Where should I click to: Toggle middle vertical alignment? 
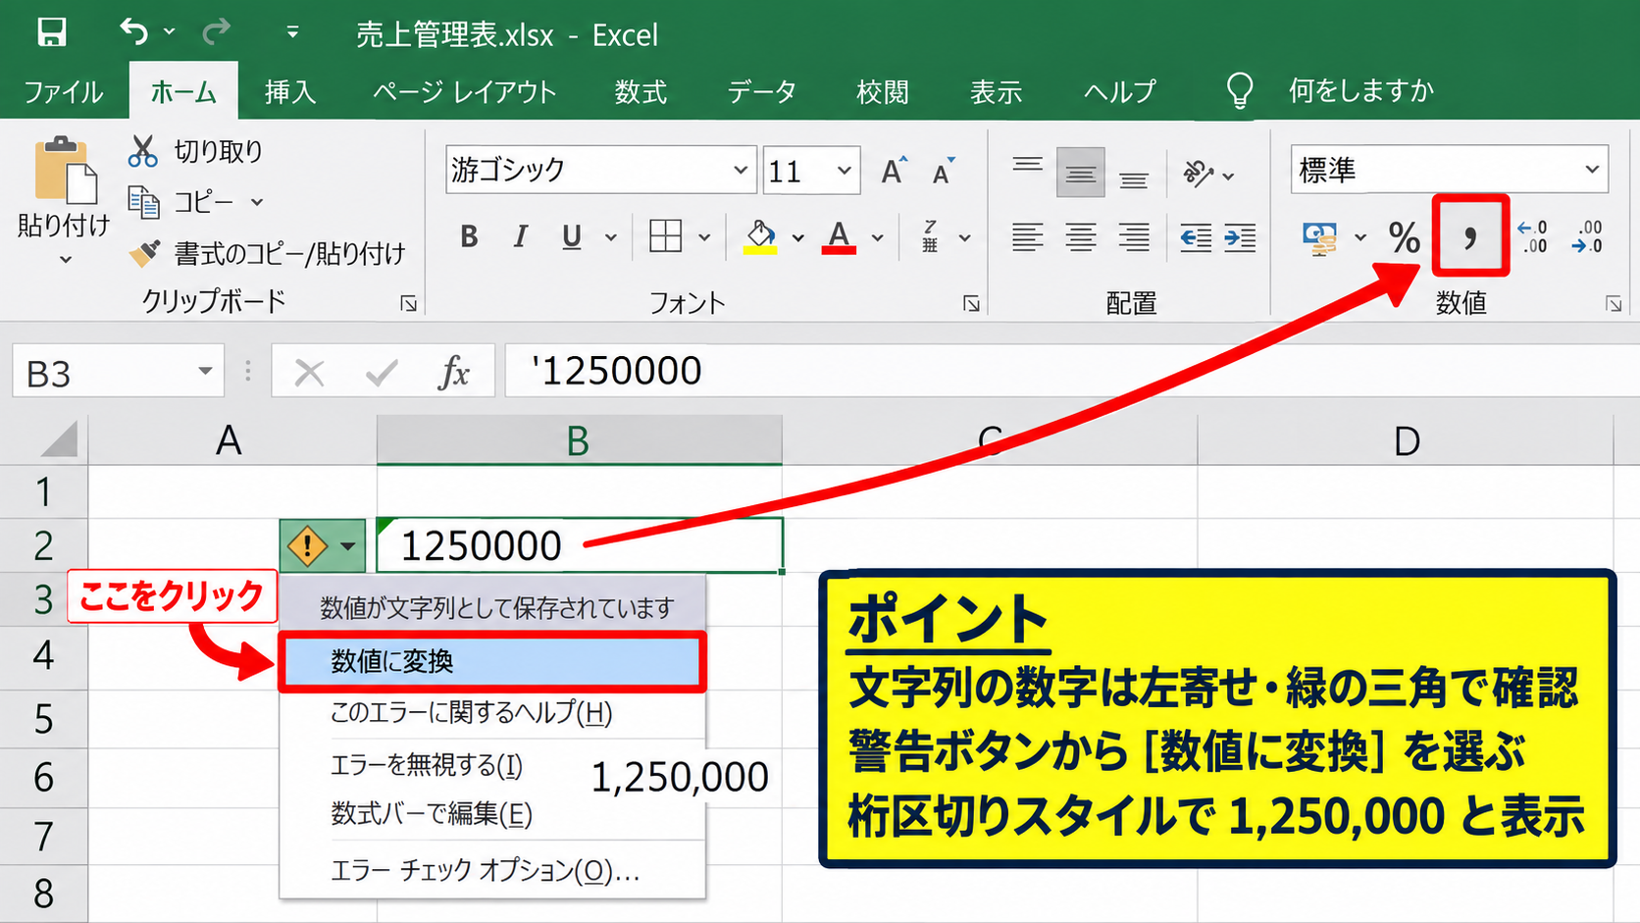pos(1081,173)
